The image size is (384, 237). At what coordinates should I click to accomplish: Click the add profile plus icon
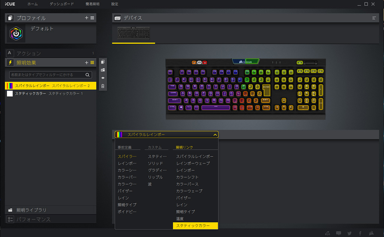87,18
